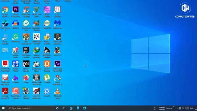197x111 pixels.
Task: Open the Adobe Acrobat Reader icon
Action: click(5, 91)
